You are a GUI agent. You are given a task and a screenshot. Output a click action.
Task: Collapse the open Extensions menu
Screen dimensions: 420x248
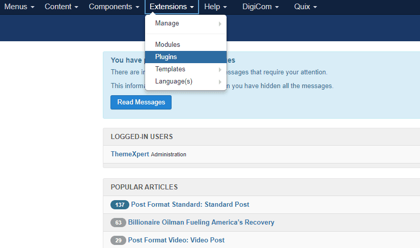pyautogui.click(x=172, y=7)
